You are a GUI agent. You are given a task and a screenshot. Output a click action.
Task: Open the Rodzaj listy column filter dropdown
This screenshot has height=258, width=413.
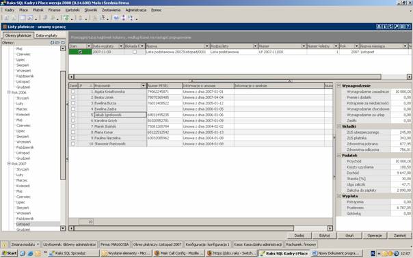(x=255, y=46)
